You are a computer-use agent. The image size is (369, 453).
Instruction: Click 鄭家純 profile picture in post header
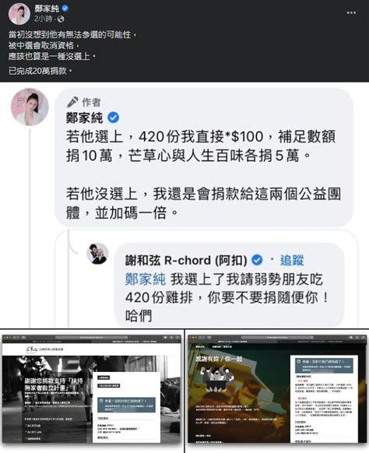click(x=19, y=14)
